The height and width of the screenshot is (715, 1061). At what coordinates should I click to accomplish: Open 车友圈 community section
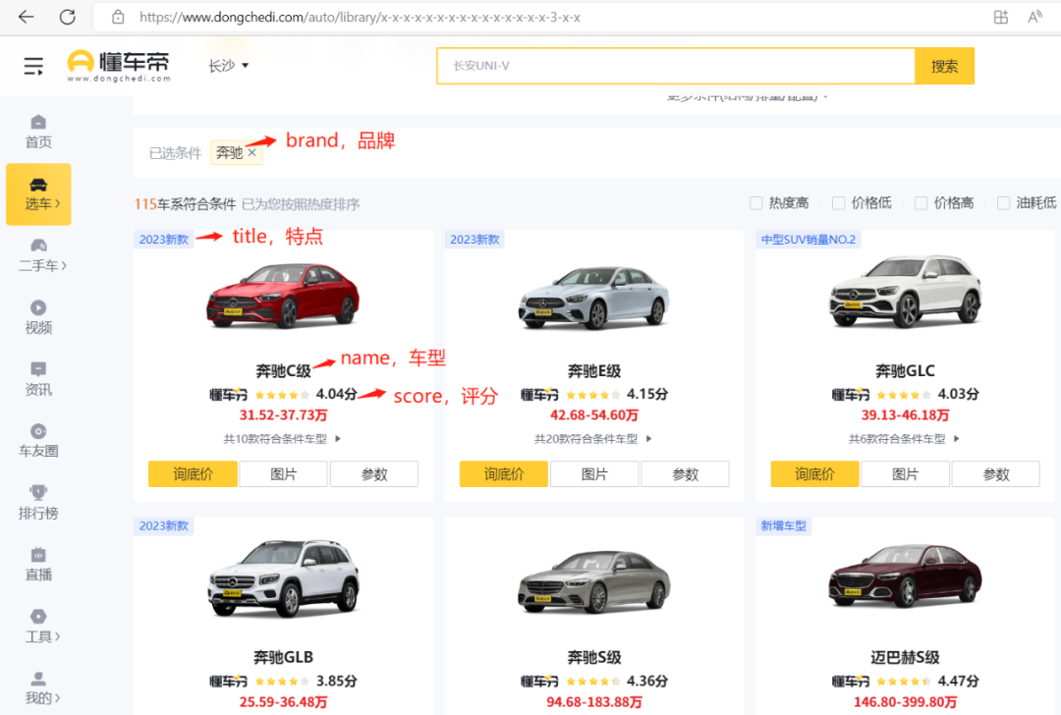(x=38, y=441)
